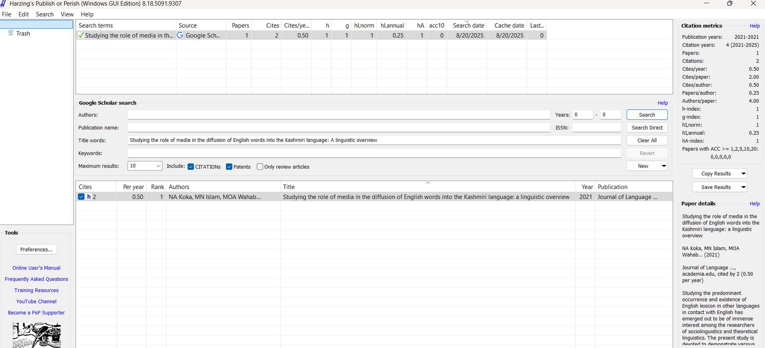Image resolution: width=765 pixels, height=348 pixels.
Task: Uncheck the CITATIONS include checkbox
Action: click(x=191, y=167)
